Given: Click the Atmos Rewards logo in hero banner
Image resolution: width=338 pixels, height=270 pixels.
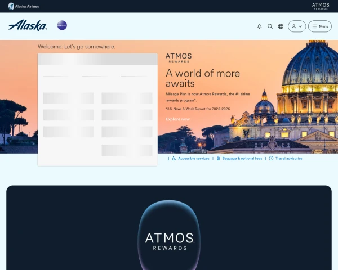Looking at the screenshot, I should [179, 58].
